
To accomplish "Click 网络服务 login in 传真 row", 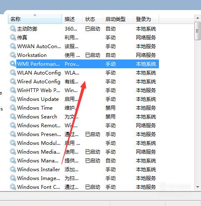I will (x=146, y=38).
